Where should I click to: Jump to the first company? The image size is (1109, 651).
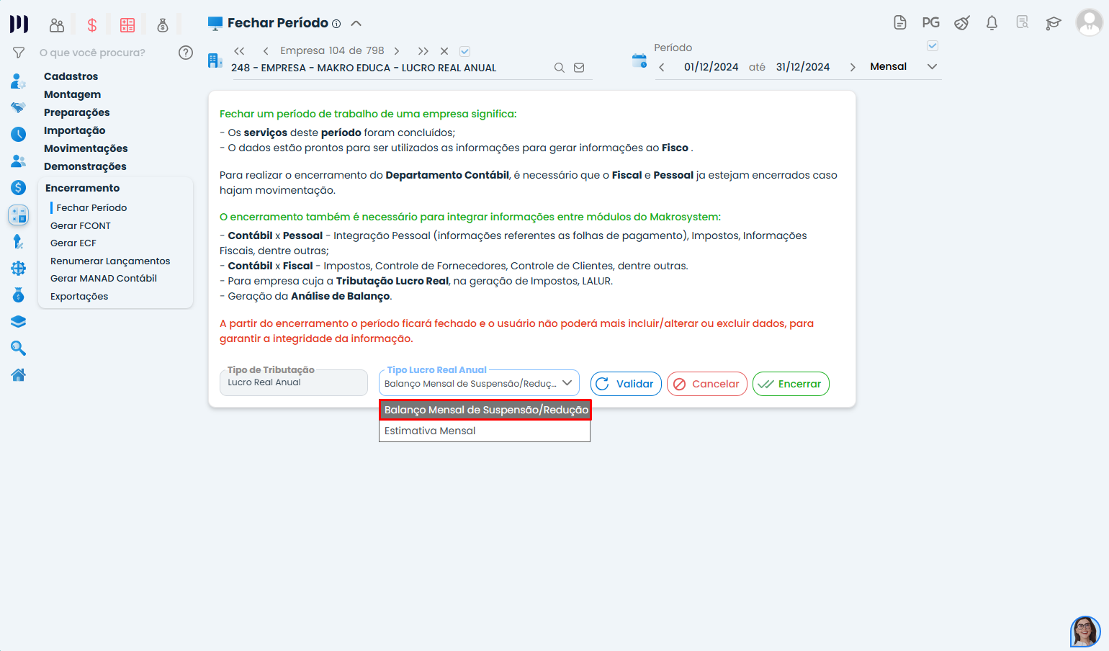tap(239, 51)
